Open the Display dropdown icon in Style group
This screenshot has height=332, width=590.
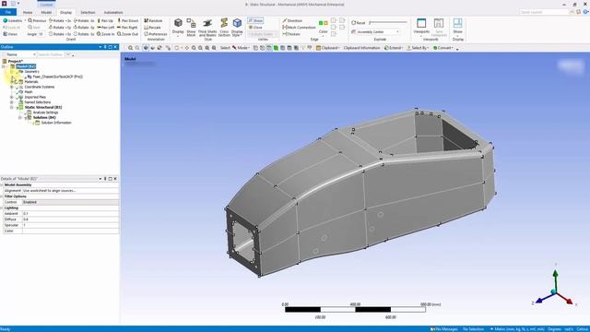click(x=178, y=27)
